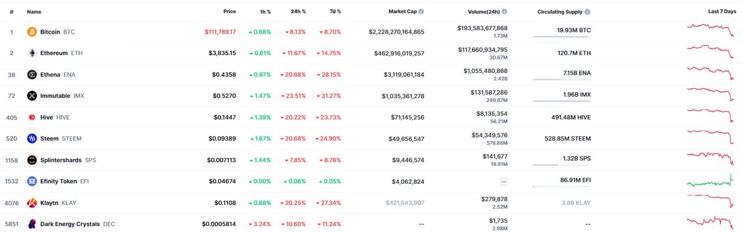Click the Market Cap info icon
Viewport: 742px width, 233px height.
coord(421,12)
